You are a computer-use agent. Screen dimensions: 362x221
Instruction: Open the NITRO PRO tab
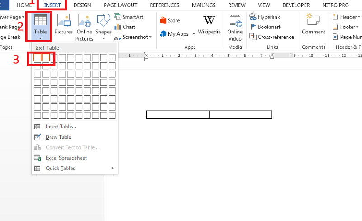click(x=335, y=5)
